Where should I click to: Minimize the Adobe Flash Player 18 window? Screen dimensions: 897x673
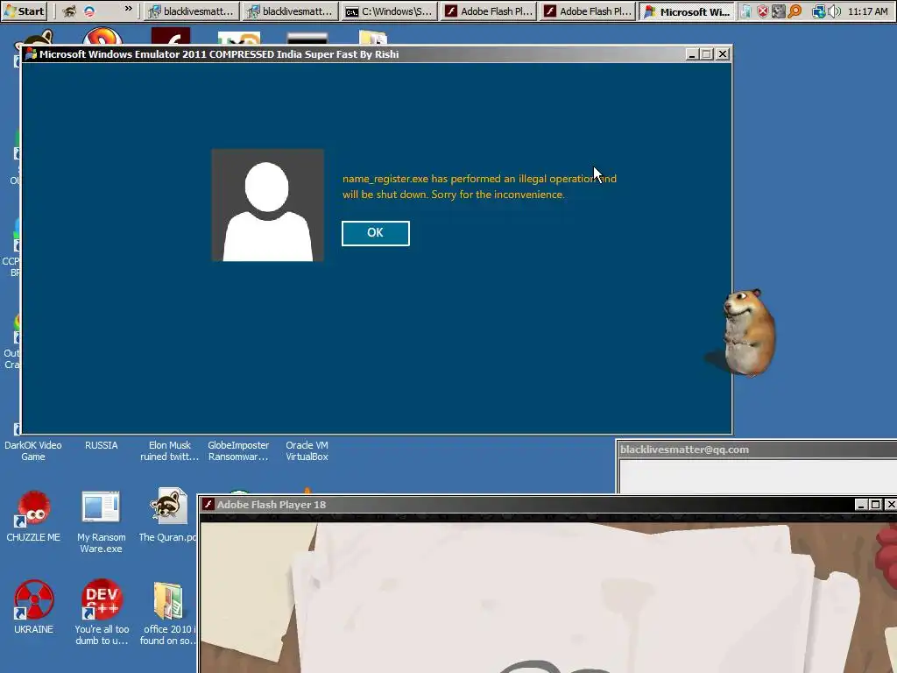click(x=860, y=504)
